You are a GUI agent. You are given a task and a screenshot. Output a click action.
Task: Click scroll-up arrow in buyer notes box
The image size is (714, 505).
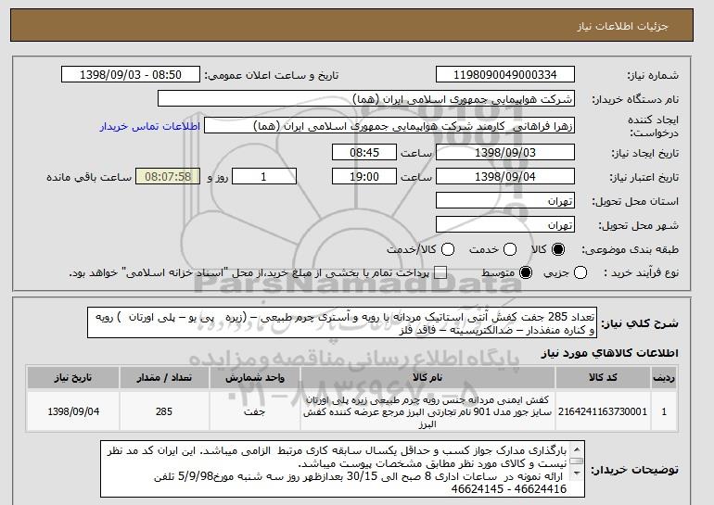pyautogui.click(x=577, y=450)
